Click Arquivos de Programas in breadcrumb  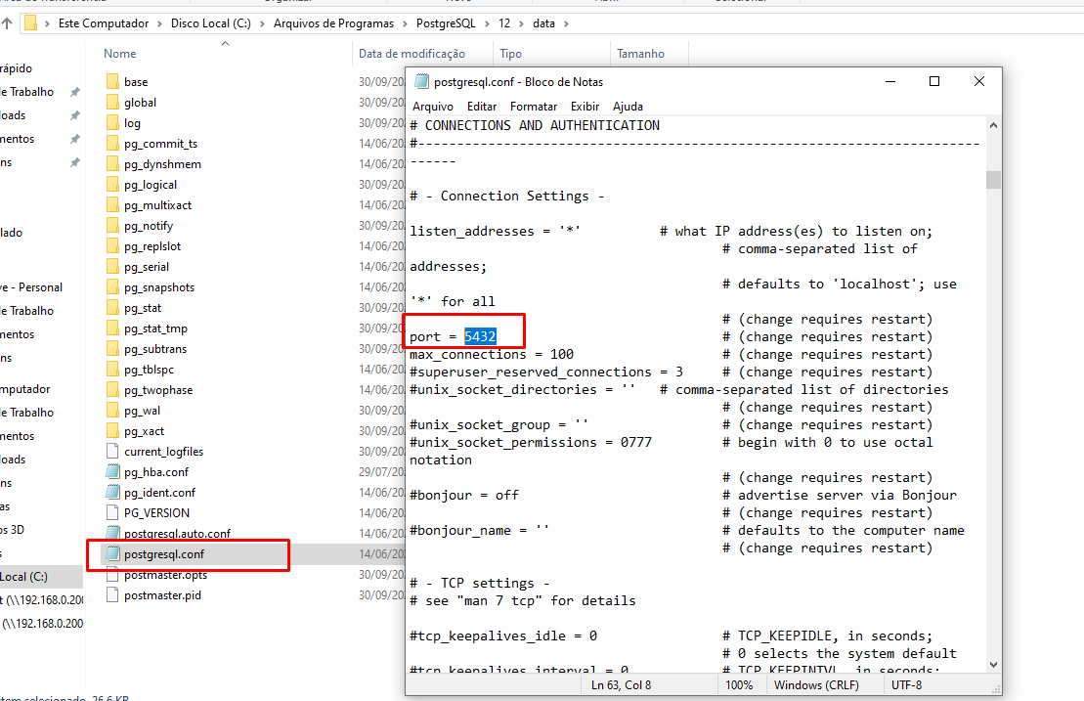(335, 23)
